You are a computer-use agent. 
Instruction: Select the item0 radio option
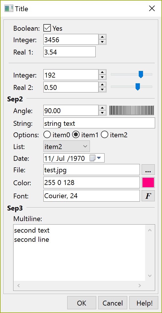pos(47,135)
